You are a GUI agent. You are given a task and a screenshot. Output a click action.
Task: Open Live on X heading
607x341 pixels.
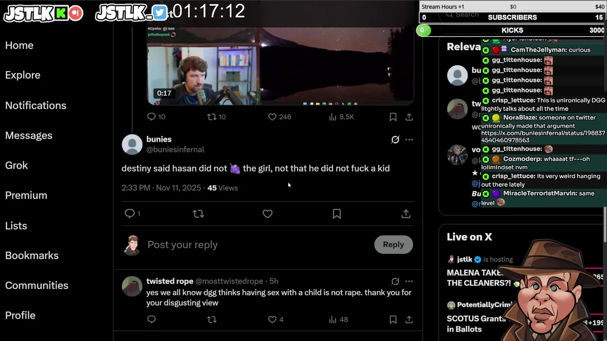click(469, 237)
